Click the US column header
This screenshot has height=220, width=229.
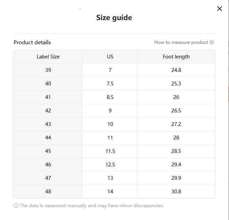pyautogui.click(x=110, y=57)
